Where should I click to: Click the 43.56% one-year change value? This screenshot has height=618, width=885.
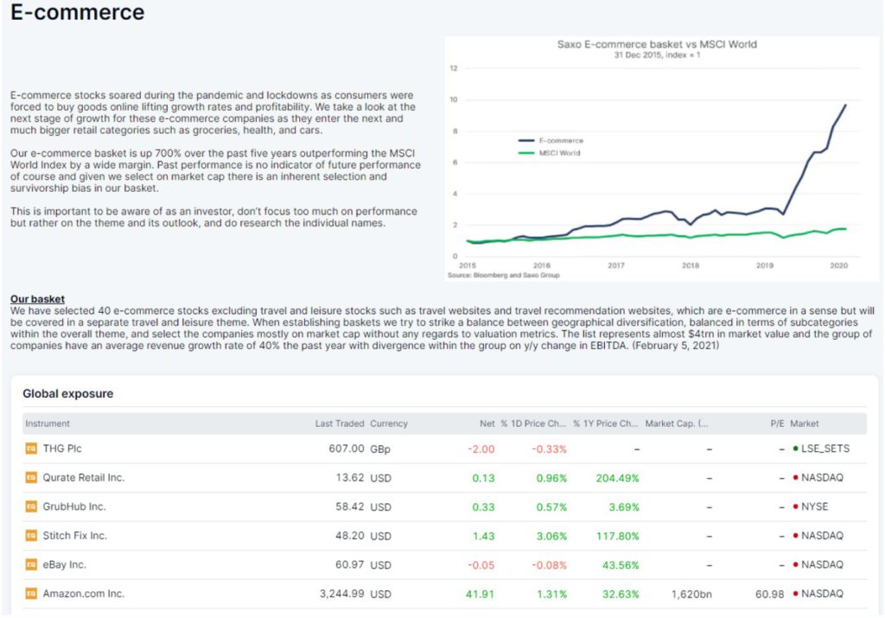(621, 565)
